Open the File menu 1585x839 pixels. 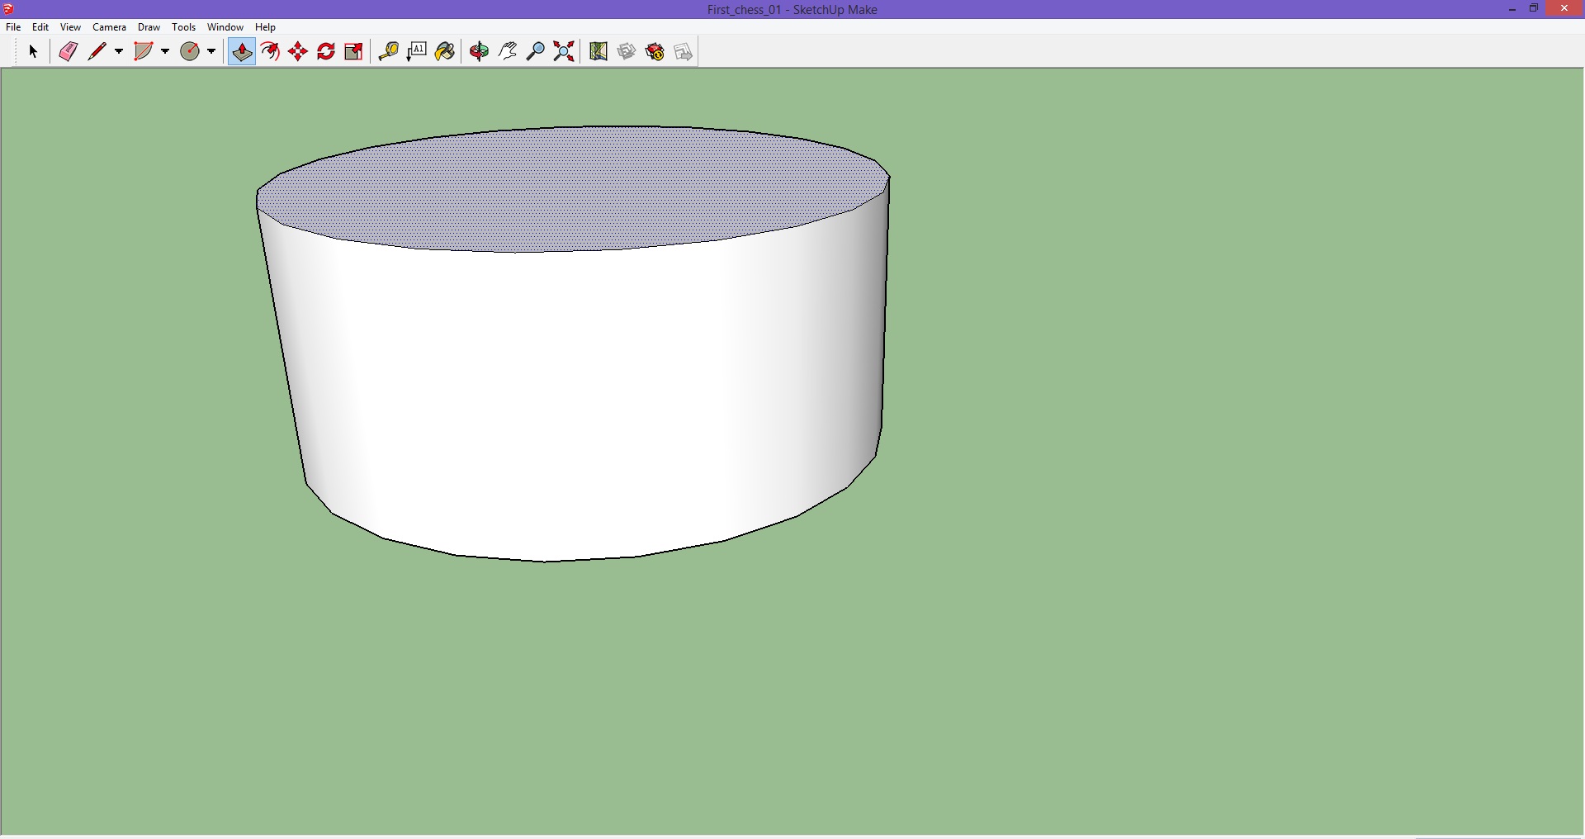click(x=13, y=27)
